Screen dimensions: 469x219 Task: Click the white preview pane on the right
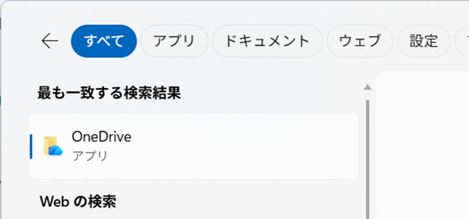click(422, 147)
